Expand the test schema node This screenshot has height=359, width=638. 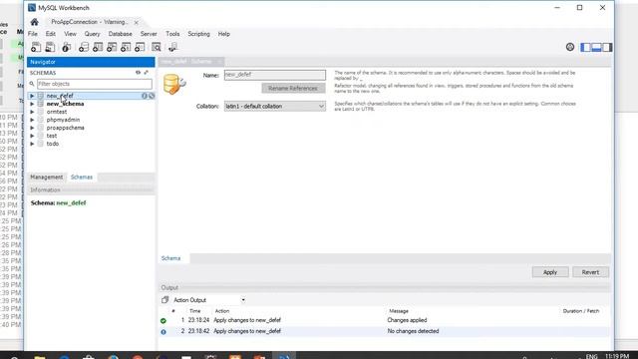click(x=32, y=136)
